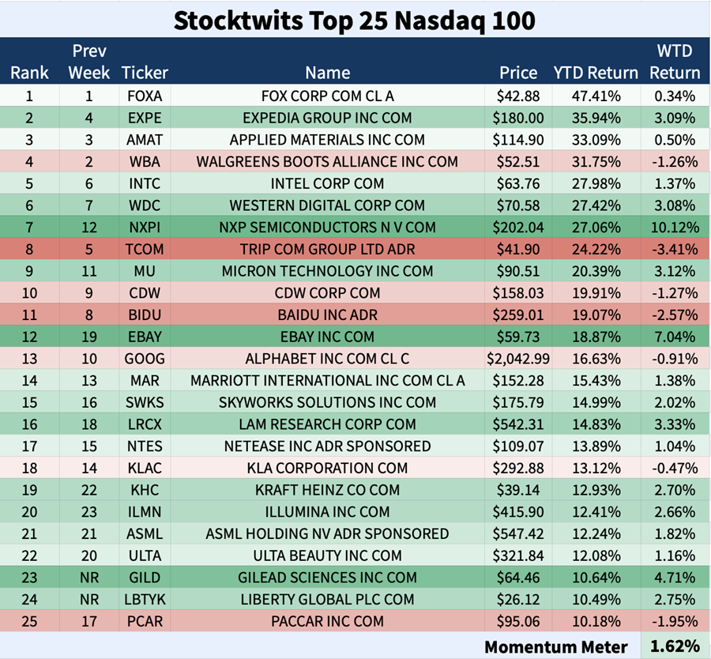Click the $542.31 price cell
Image resolution: width=711 pixels, height=659 pixels.
click(518, 424)
